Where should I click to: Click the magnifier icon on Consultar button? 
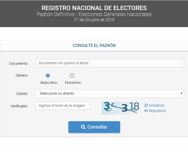point(83,127)
